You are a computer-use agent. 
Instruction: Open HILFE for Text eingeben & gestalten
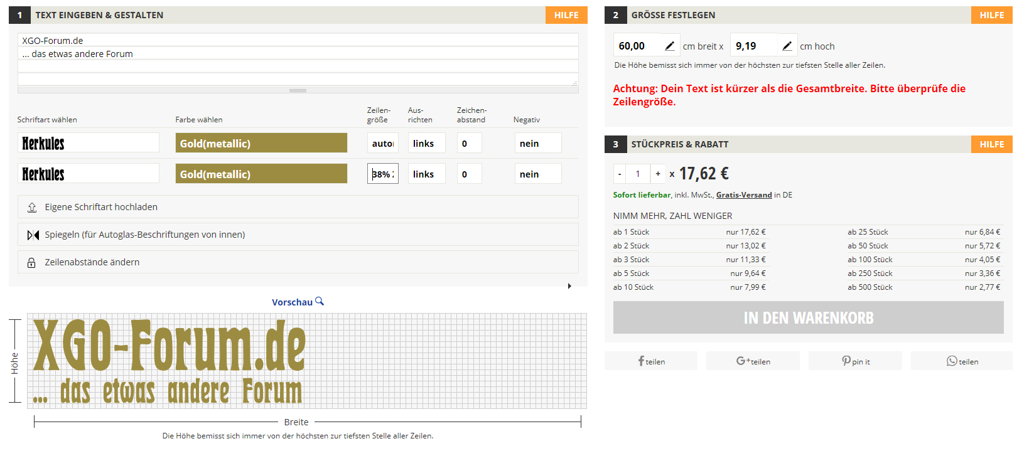click(566, 15)
